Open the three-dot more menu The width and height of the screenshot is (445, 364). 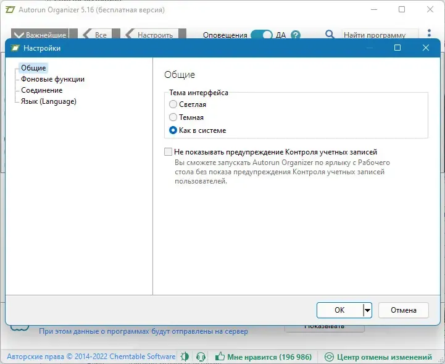[x=429, y=33]
